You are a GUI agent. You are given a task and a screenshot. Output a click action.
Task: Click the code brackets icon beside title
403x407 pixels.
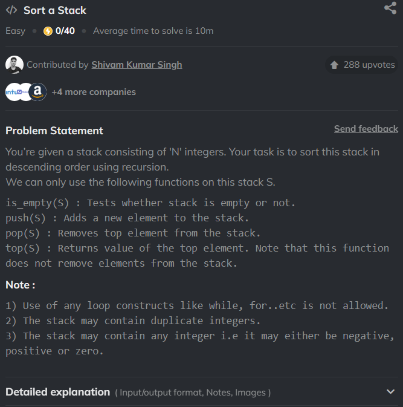(x=11, y=10)
